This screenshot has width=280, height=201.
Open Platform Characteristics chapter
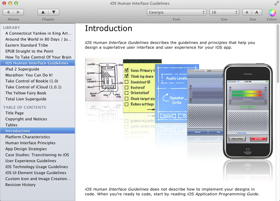38,137
